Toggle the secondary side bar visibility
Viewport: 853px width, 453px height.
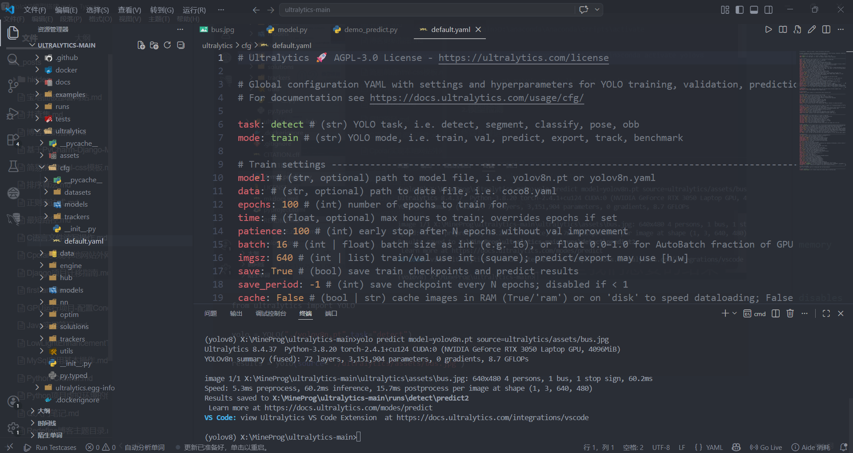click(x=769, y=10)
